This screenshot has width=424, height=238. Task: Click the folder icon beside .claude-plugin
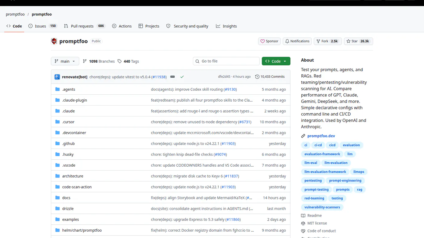(x=58, y=100)
